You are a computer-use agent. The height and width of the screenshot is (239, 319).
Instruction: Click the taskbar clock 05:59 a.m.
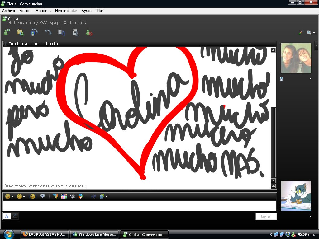point(307,234)
